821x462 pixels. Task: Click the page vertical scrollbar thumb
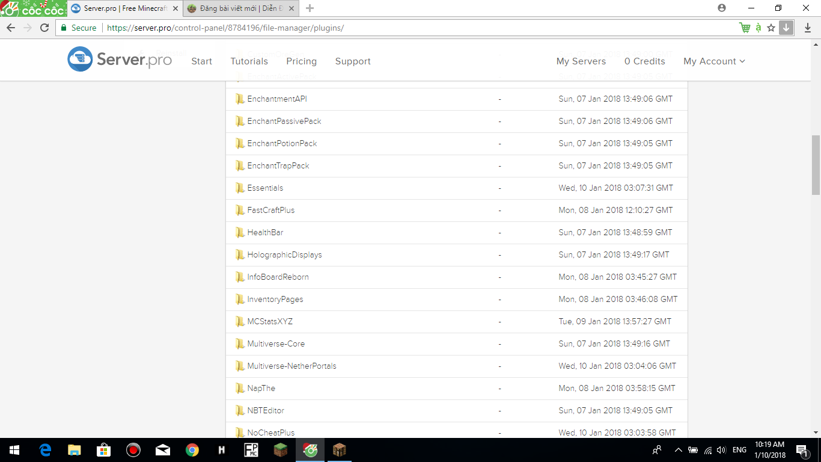(x=816, y=165)
